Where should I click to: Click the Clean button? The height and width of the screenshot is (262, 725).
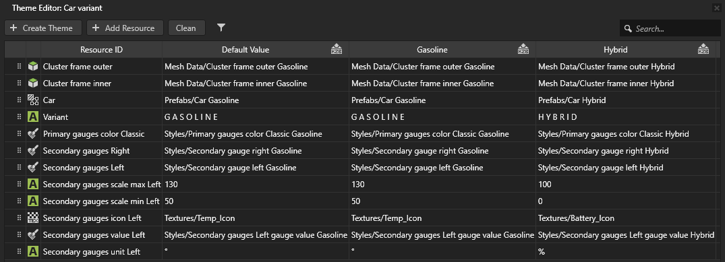tap(186, 28)
